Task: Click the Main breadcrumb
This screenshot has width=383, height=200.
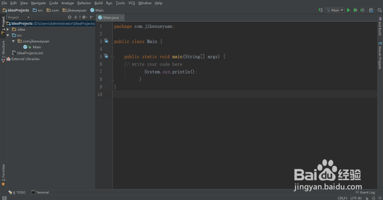Action: coord(97,10)
